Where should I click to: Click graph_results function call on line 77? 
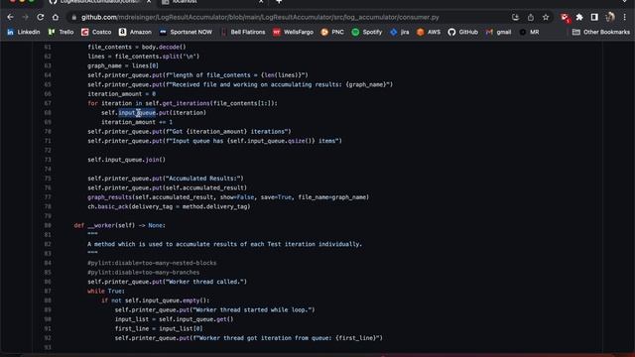(x=110, y=197)
